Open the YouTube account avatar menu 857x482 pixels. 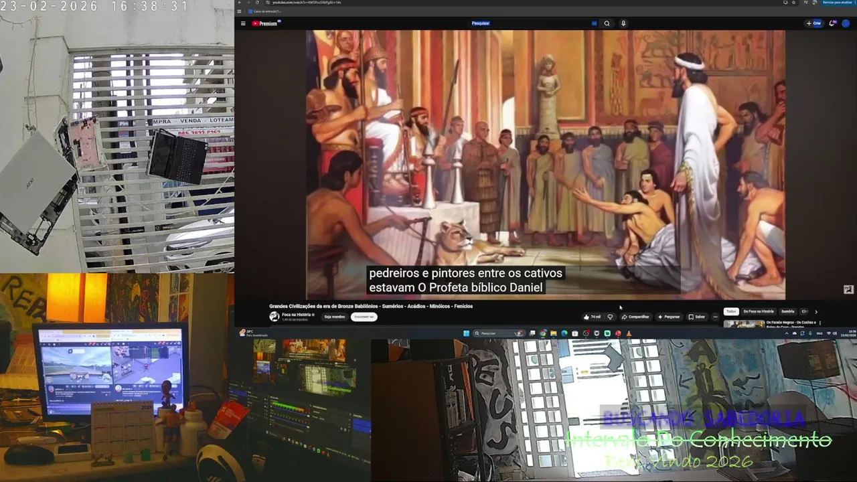click(x=846, y=23)
